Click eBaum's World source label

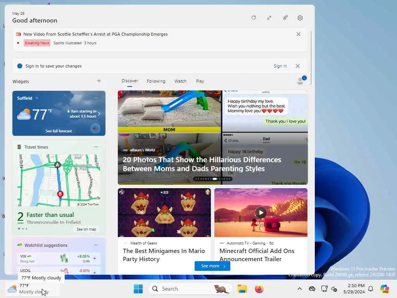pos(142,150)
